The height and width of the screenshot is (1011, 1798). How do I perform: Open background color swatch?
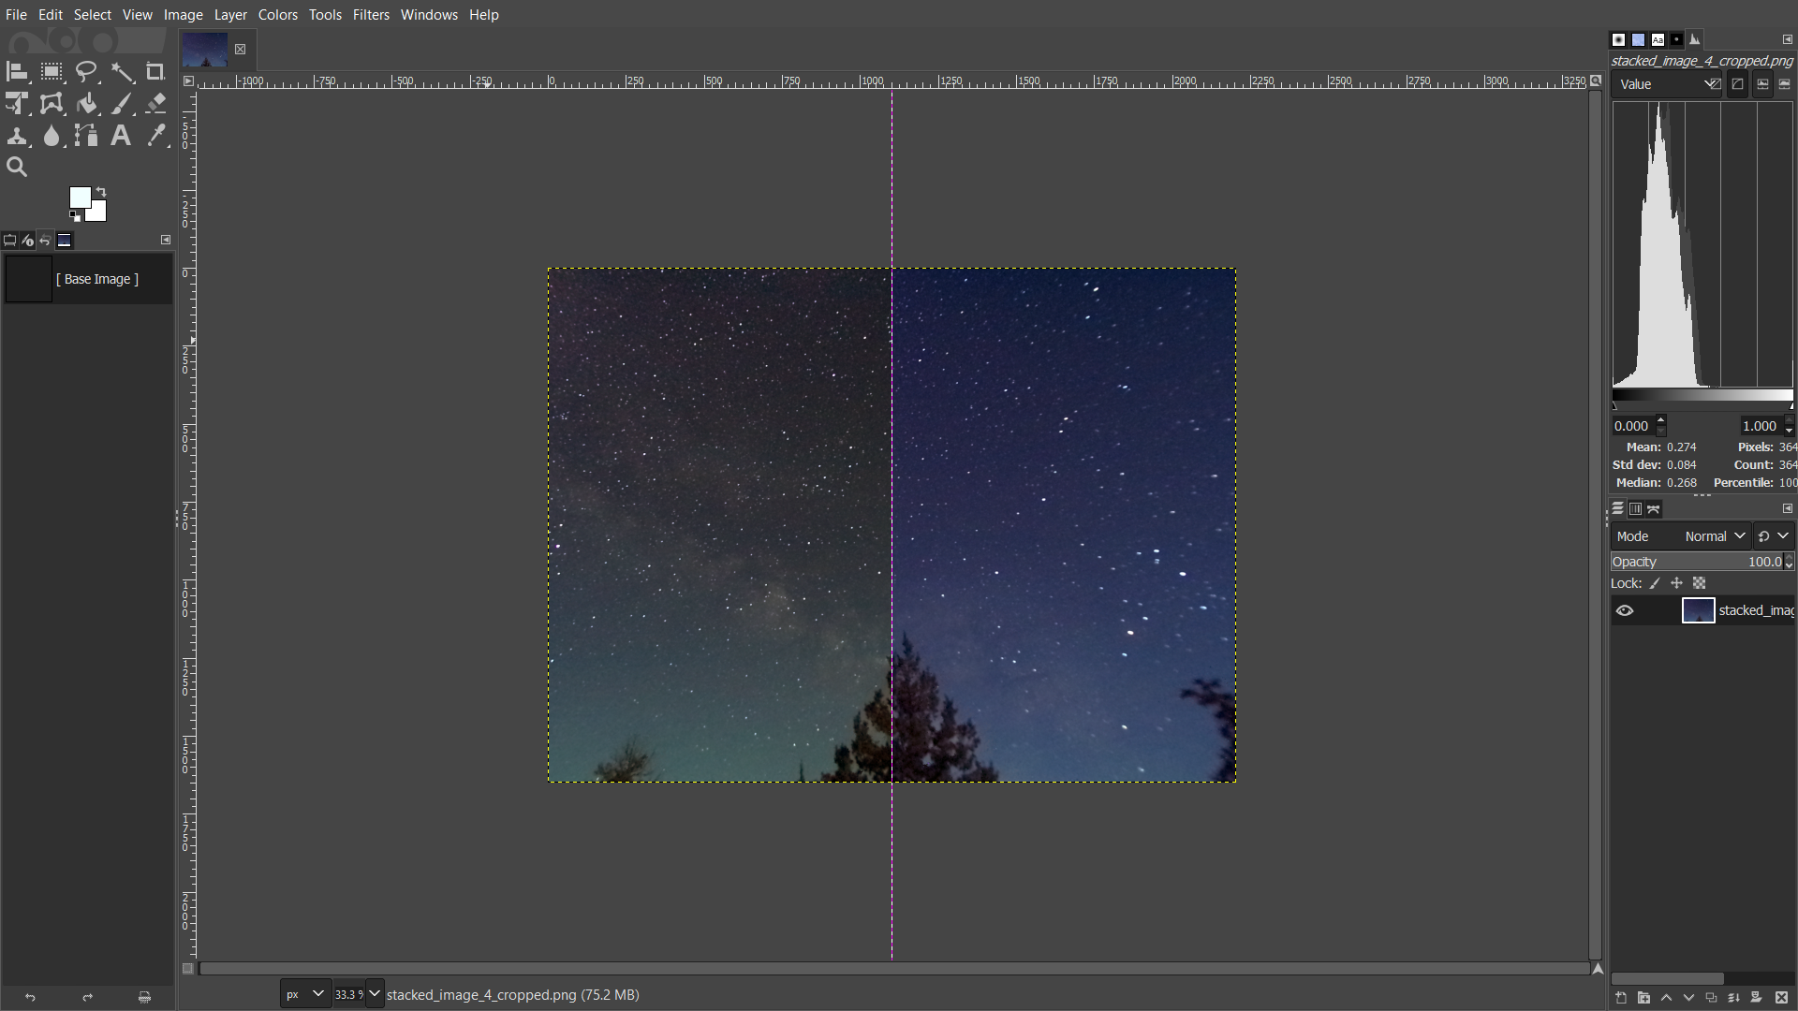[97, 212]
